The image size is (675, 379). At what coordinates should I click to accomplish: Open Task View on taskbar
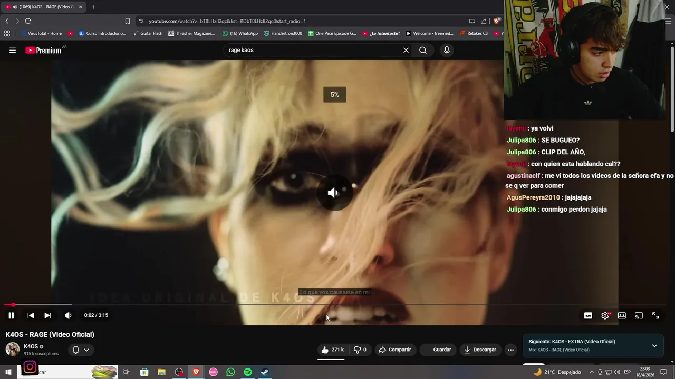pyautogui.click(x=127, y=372)
